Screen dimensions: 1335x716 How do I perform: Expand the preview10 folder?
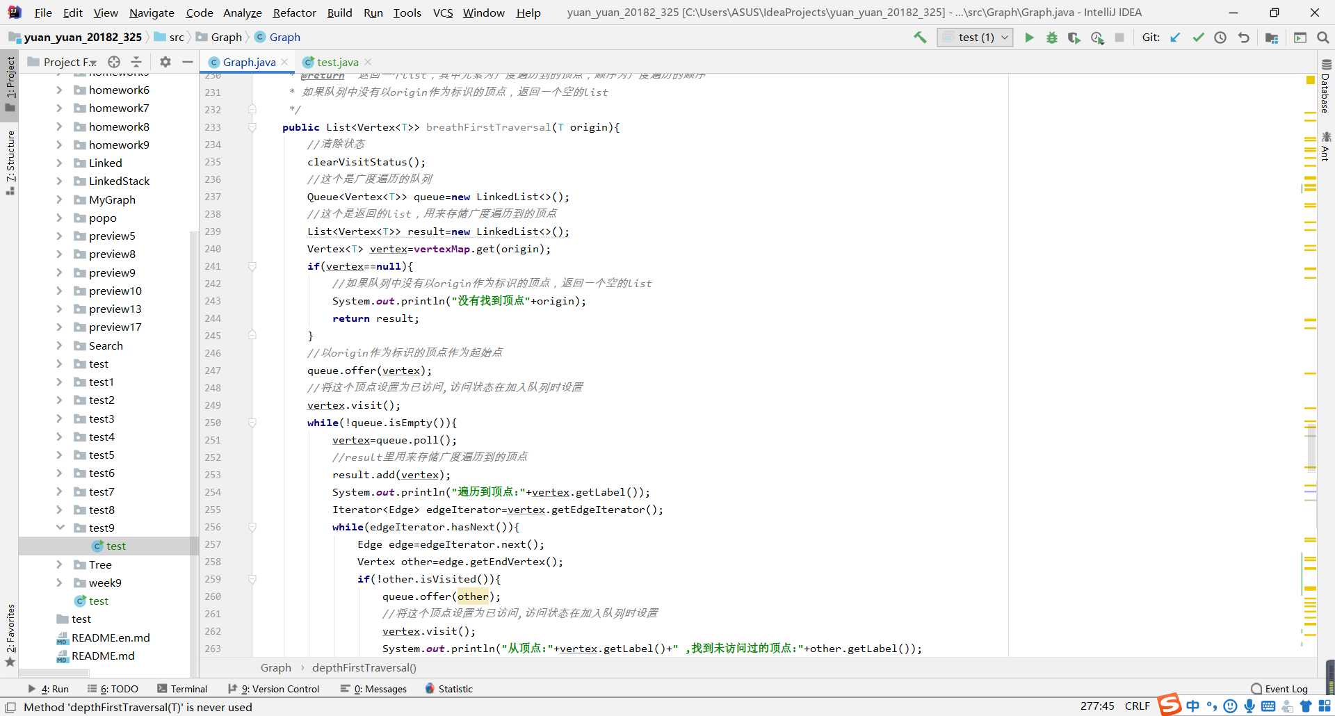point(59,291)
